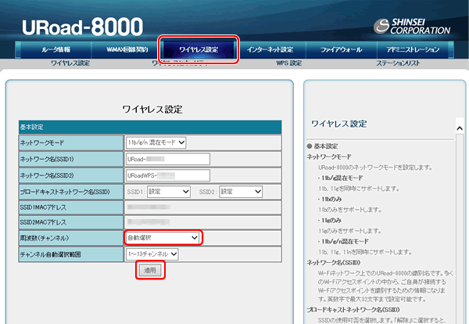
Task: Open the インターネット設定 tab
Action: [x=270, y=50]
